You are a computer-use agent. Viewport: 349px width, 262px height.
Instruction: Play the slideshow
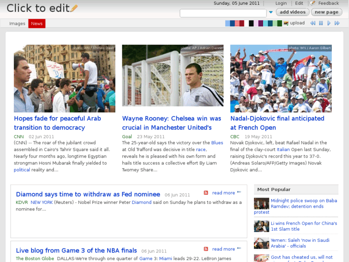pos(329,23)
